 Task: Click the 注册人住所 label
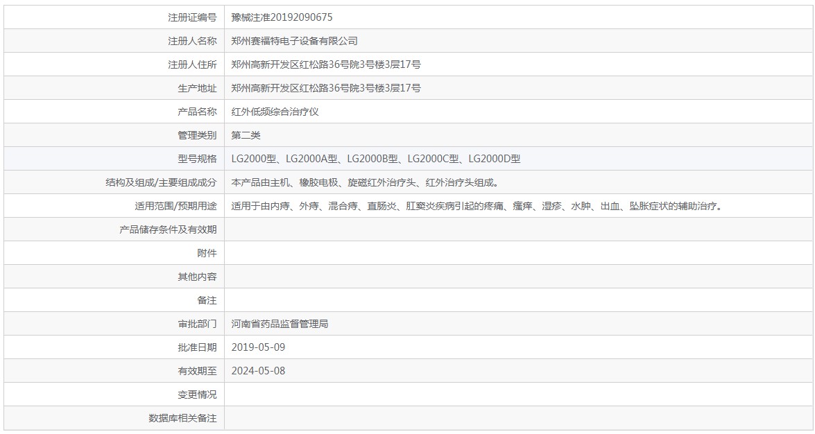pos(192,64)
